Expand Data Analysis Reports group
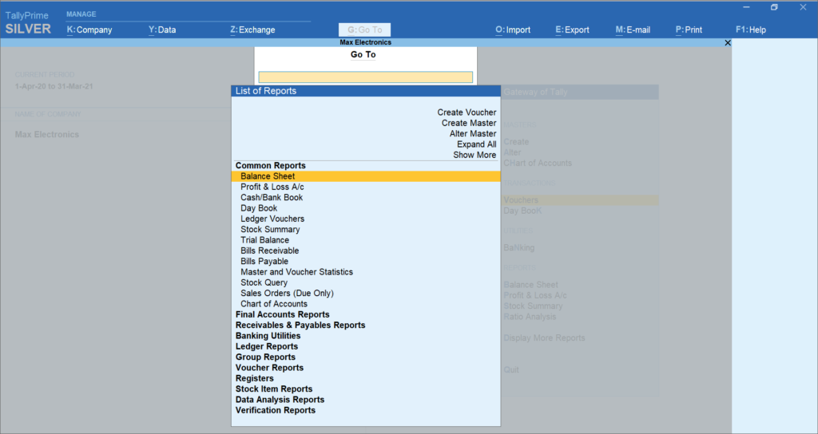This screenshot has height=434, width=818. pyautogui.click(x=280, y=400)
